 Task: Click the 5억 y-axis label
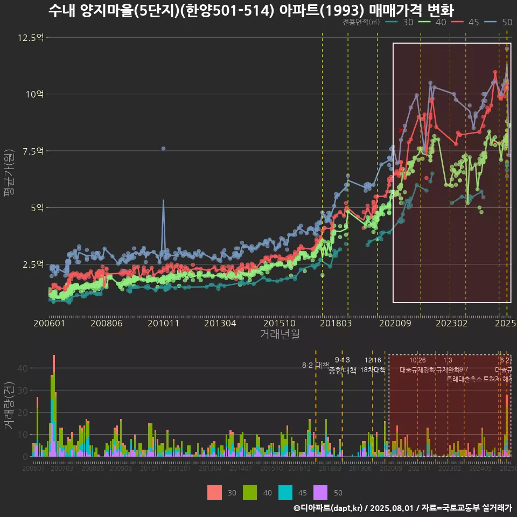(37, 208)
